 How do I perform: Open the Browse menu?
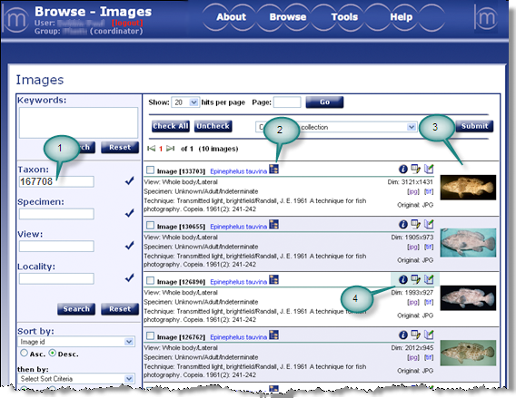click(288, 16)
